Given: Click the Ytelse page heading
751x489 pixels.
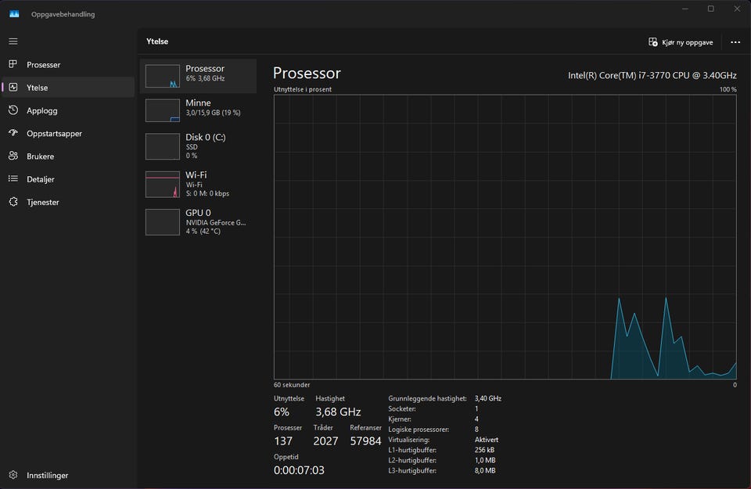Looking at the screenshot, I should tap(157, 41).
